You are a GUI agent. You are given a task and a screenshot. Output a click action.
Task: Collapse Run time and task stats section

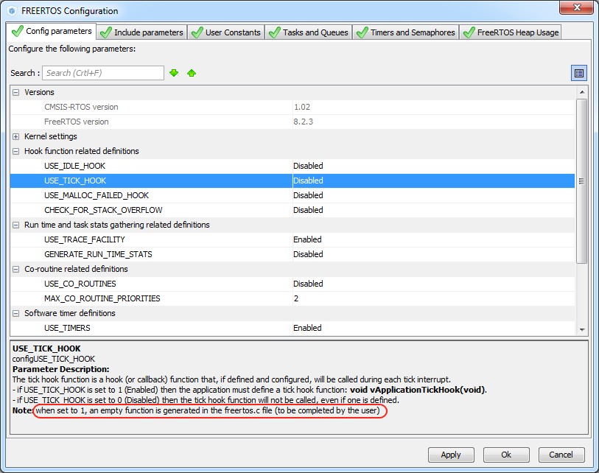click(15, 225)
